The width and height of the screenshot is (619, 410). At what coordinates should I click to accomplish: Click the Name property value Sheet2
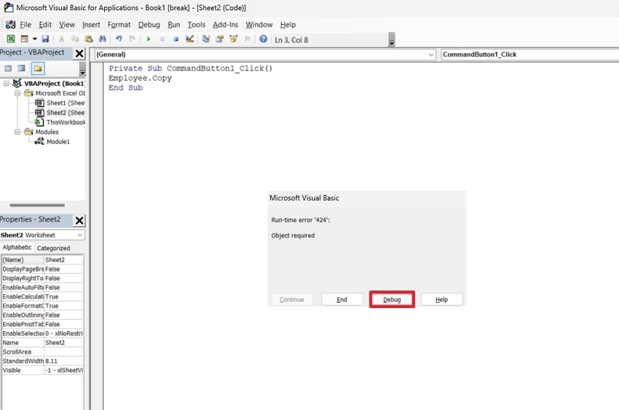[x=63, y=342]
